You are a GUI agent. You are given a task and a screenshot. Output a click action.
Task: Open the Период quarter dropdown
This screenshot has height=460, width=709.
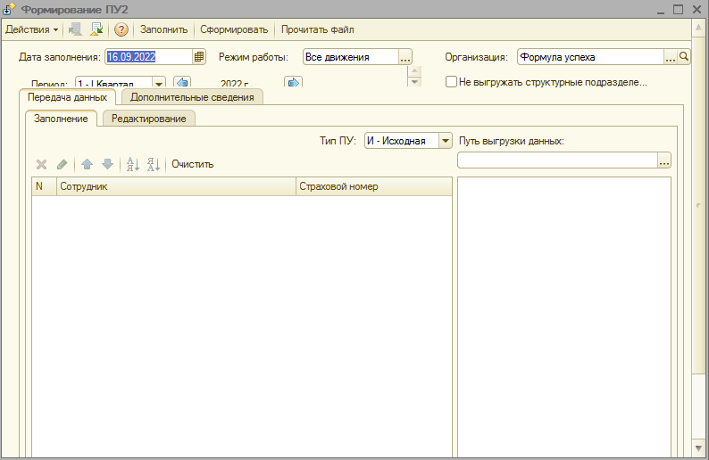(x=159, y=83)
